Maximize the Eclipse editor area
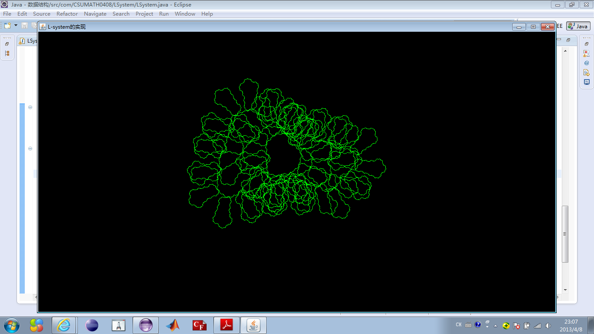Screen dimensions: 594x334 pos(569,40)
